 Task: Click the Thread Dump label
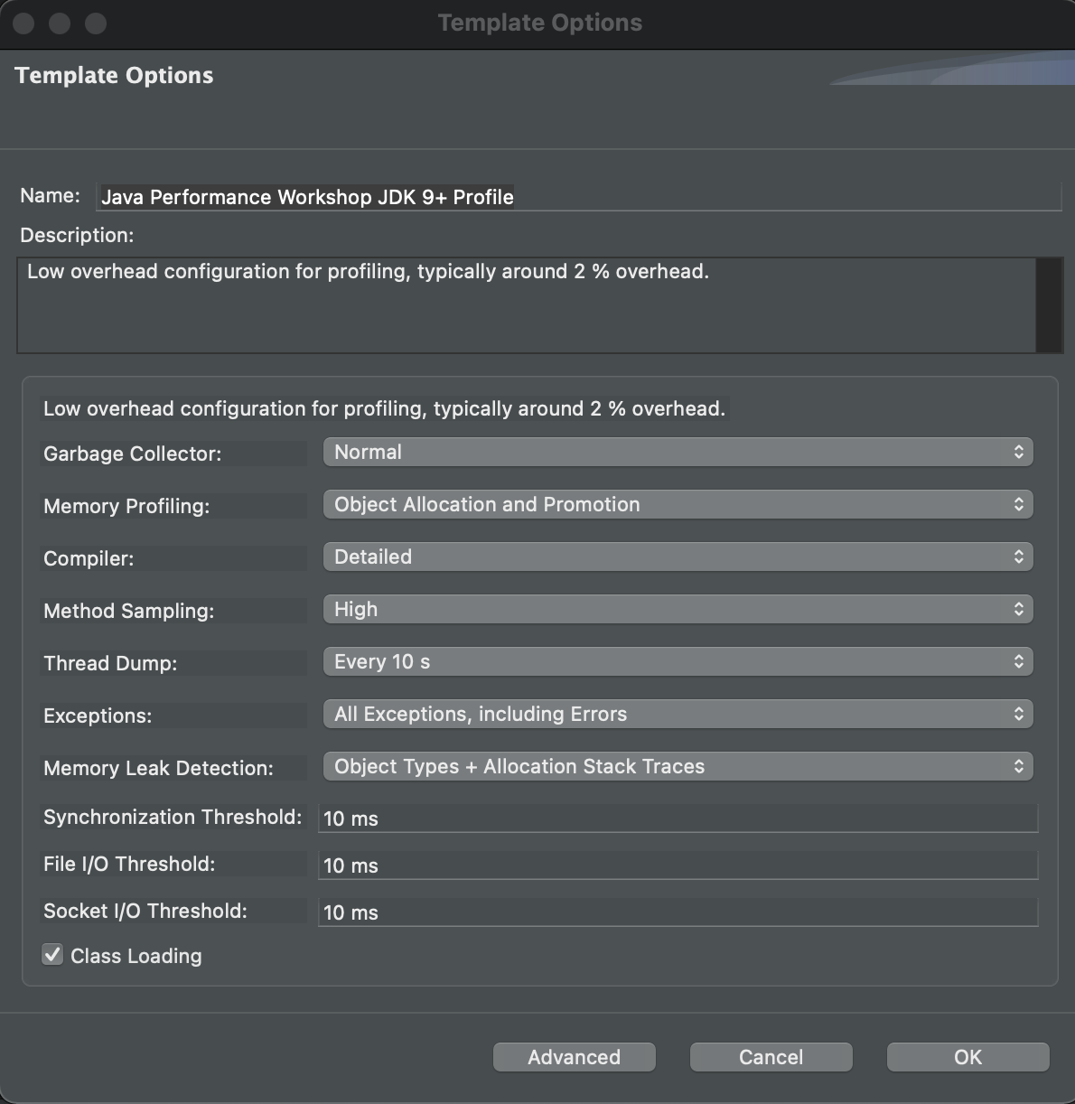(110, 663)
